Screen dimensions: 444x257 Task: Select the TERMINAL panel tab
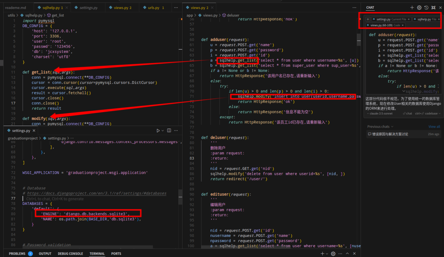pyautogui.click(x=97, y=254)
